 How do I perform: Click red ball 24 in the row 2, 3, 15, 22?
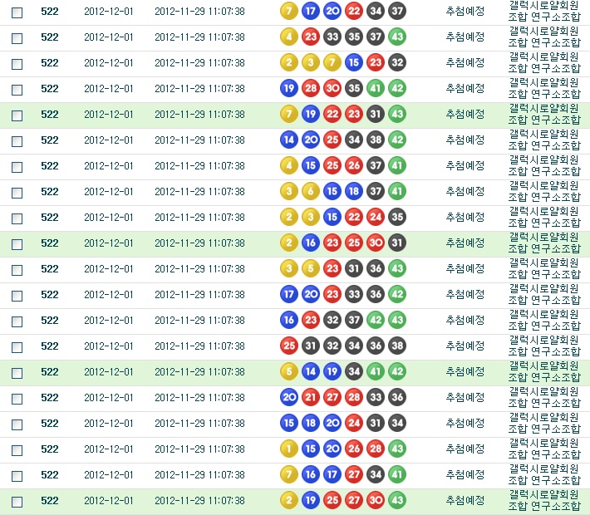pos(376,217)
